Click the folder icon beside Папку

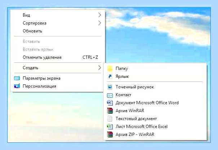[110, 69]
